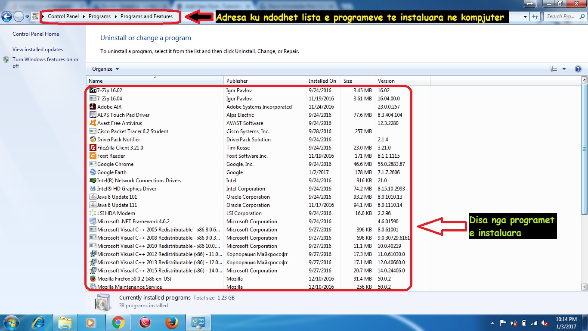The height and width of the screenshot is (331, 588).
Task: Select the Adobe AIR icon
Action: pos(93,107)
